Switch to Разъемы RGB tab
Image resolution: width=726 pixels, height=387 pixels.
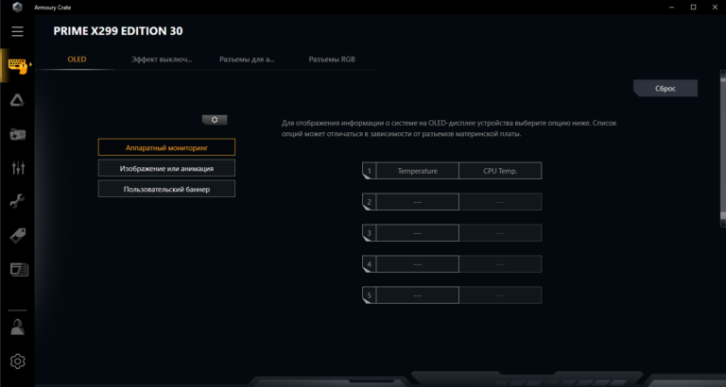point(332,59)
